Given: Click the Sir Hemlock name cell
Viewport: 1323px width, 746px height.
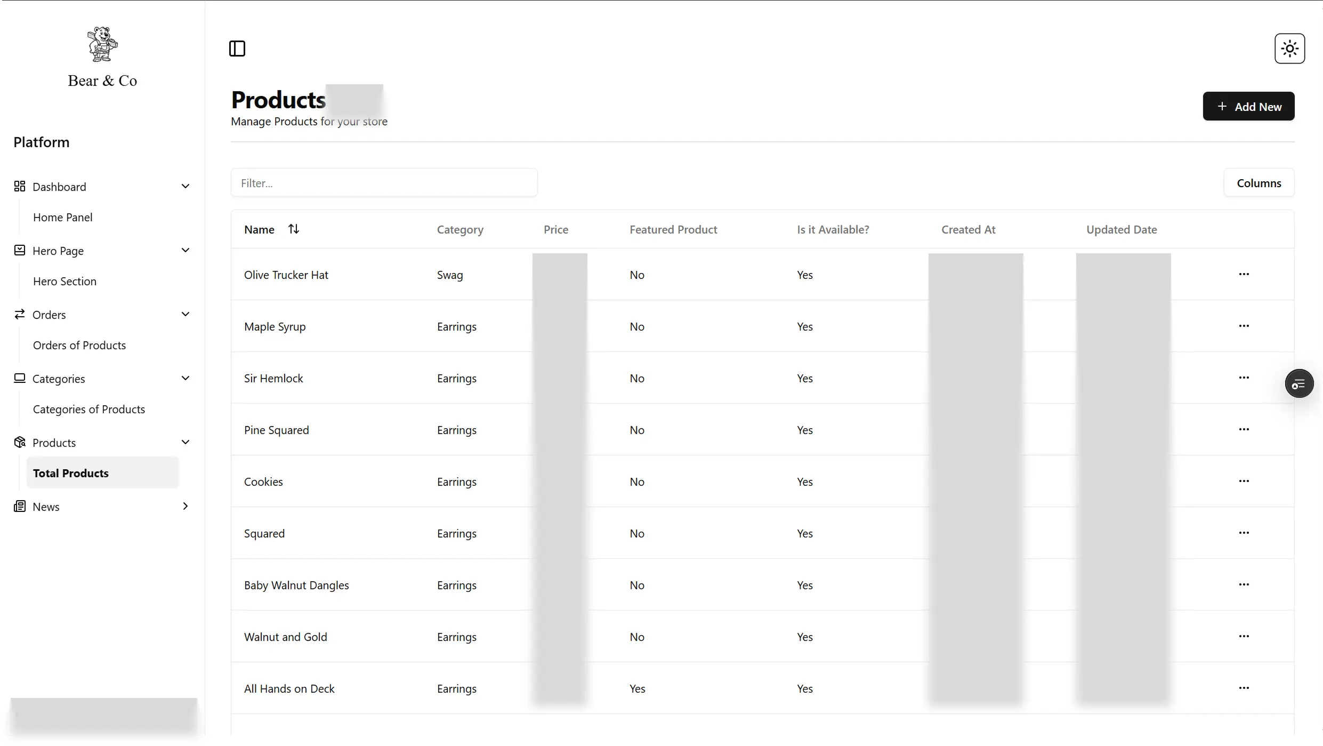Looking at the screenshot, I should click(273, 378).
